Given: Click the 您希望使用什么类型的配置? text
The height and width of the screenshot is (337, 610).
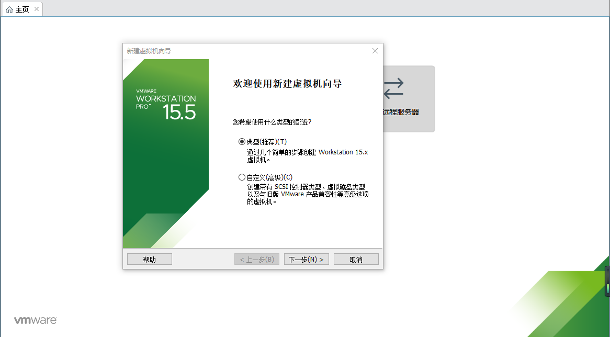Looking at the screenshot, I should pyautogui.click(x=272, y=122).
